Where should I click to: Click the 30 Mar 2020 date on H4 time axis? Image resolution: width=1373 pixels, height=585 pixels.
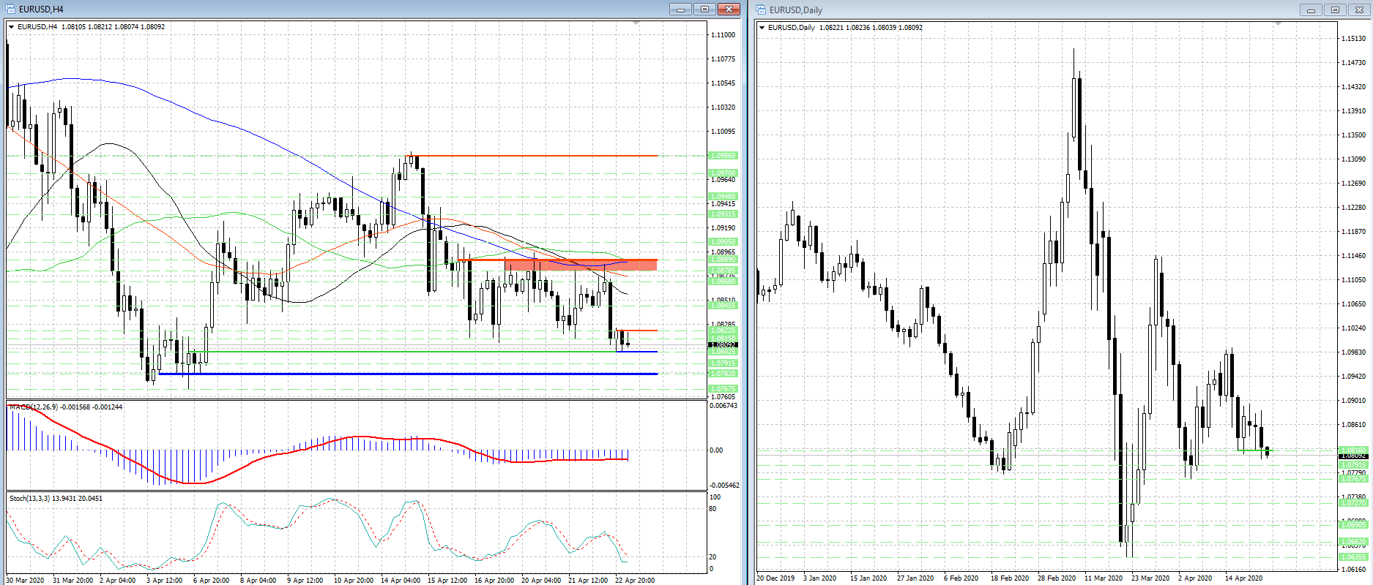(25, 581)
